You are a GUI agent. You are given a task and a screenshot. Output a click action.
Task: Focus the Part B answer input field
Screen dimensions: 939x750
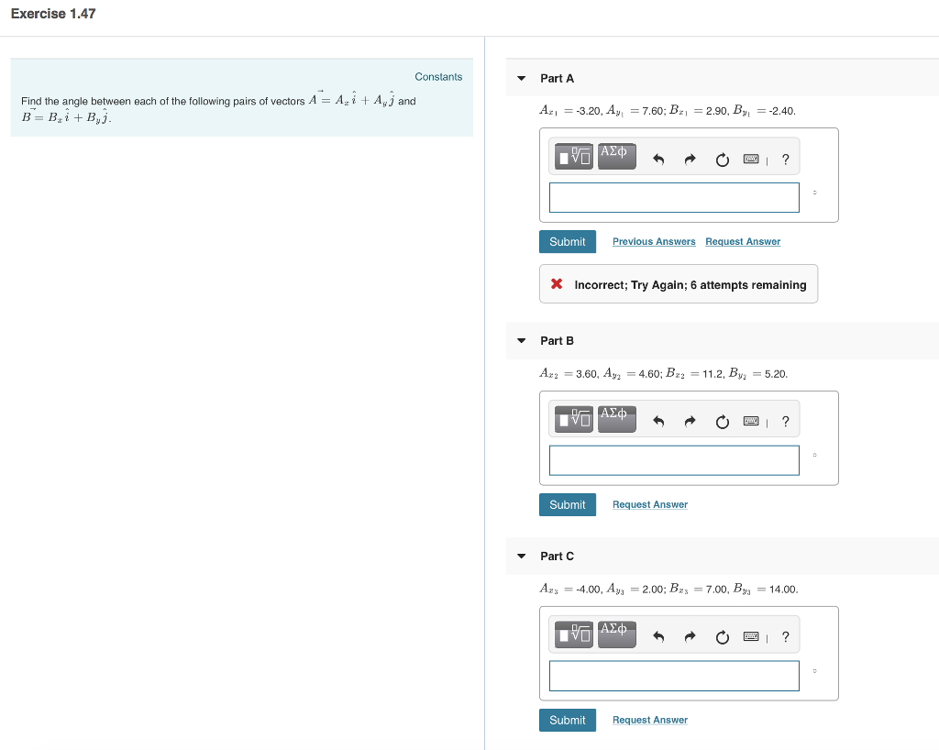[x=674, y=460]
